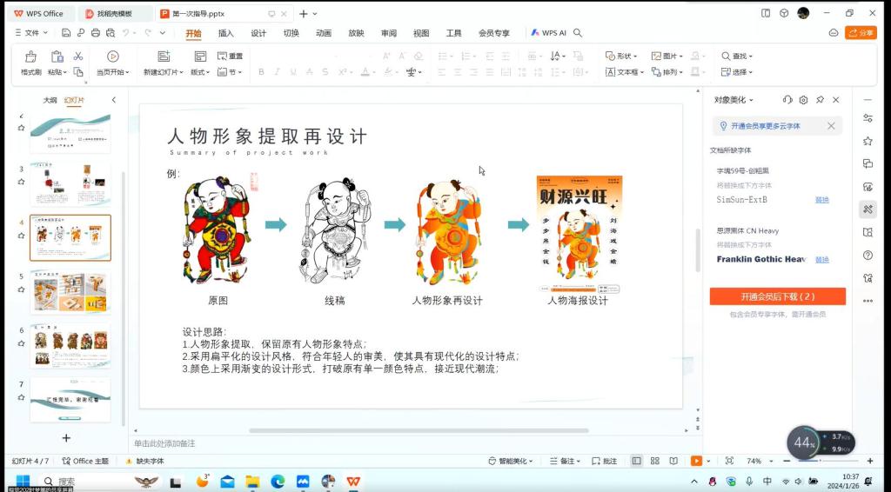Click the WPS AI button
The width and height of the screenshot is (891, 492).
548,33
